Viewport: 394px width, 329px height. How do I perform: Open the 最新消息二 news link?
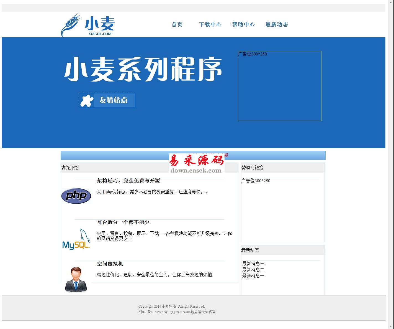[253, 270]
